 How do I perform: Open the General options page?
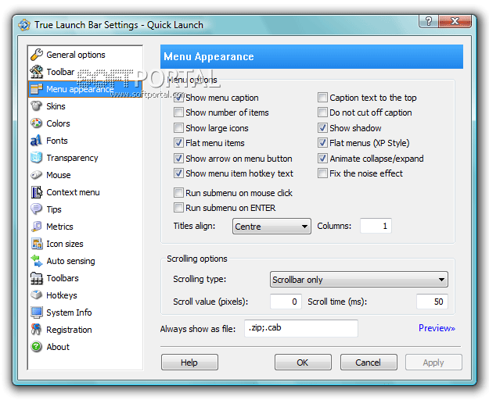click(x=75, y=55)
